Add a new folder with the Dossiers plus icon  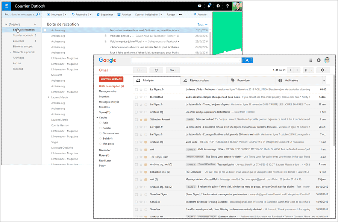click(35, 24)
